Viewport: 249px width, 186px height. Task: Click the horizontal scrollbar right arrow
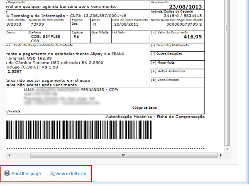(x=221, y=155)
